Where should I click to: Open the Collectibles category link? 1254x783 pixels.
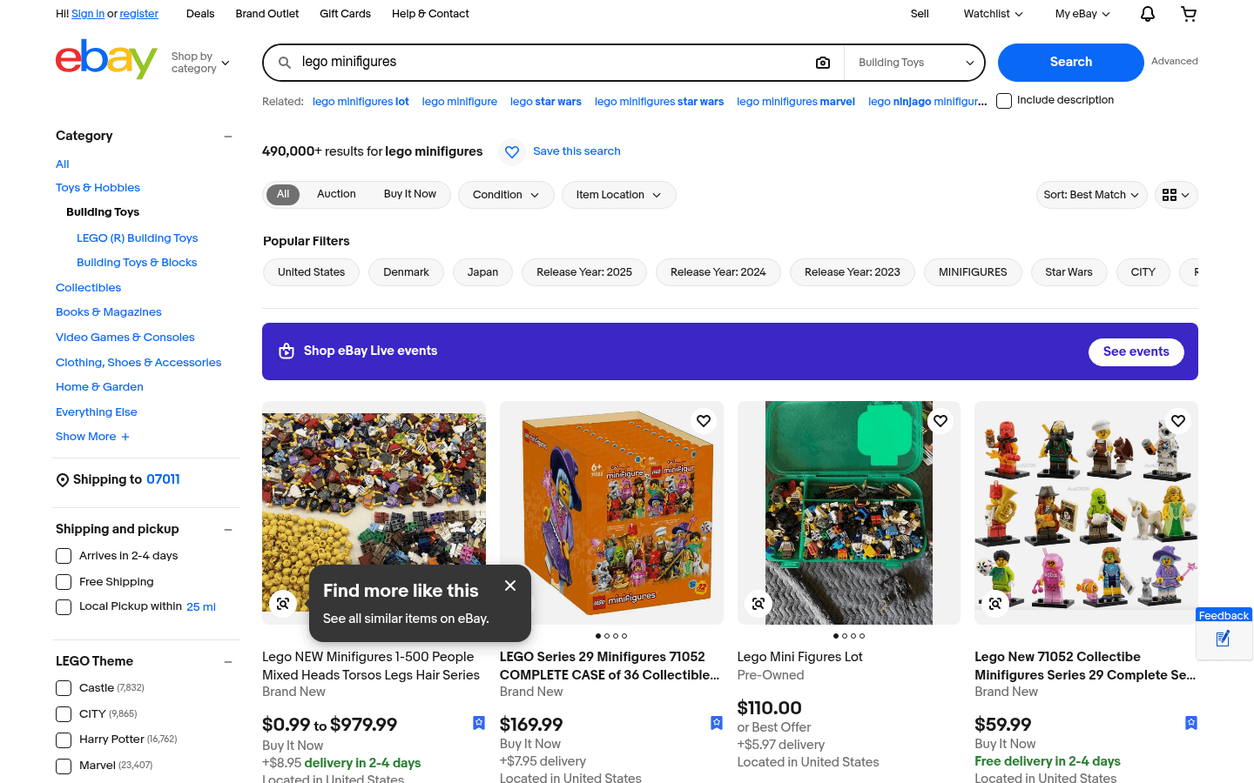point(88,288)
